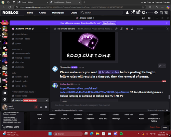The image size is (171, 137).
Task: Open Discord inbox icon in title bar
Action: point(143,18)
